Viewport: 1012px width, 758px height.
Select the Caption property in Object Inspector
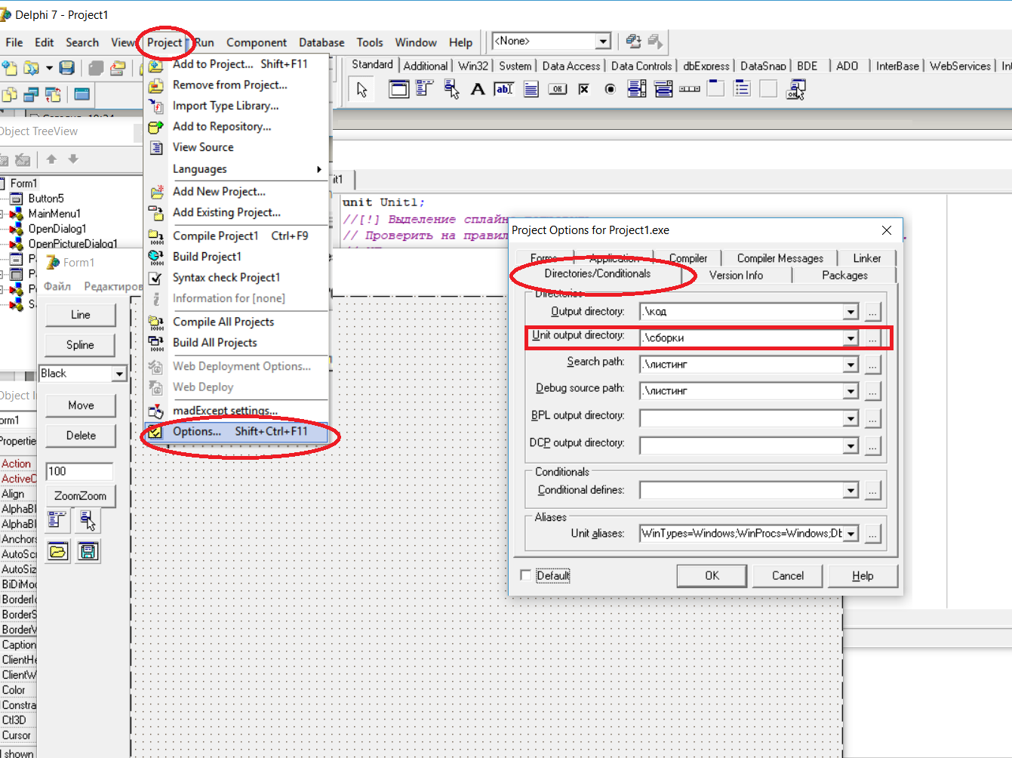click(x=19, y=645)
